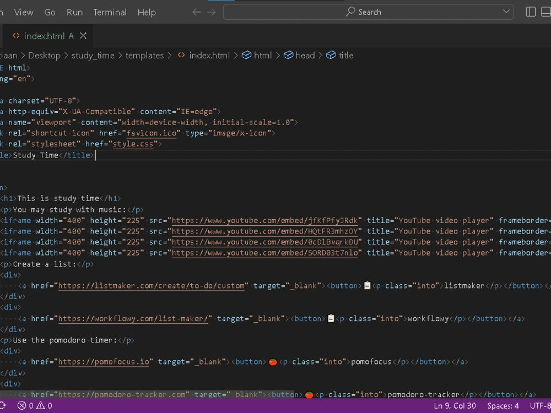551x413 pixels.
Task: Click the jfKfPfyJRdk YouTube embed URL
Action: (265, 221)
